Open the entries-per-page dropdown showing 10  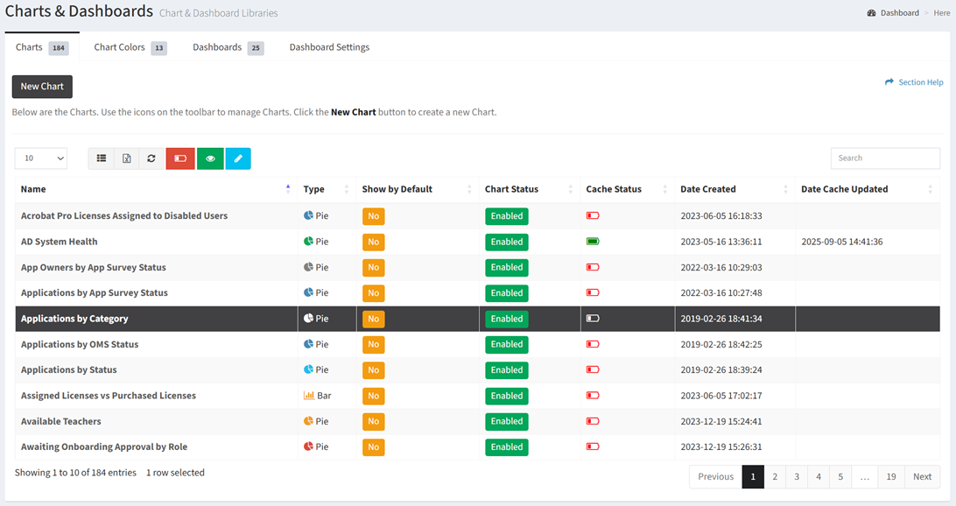pyautogui.click(x=41, y=158)
